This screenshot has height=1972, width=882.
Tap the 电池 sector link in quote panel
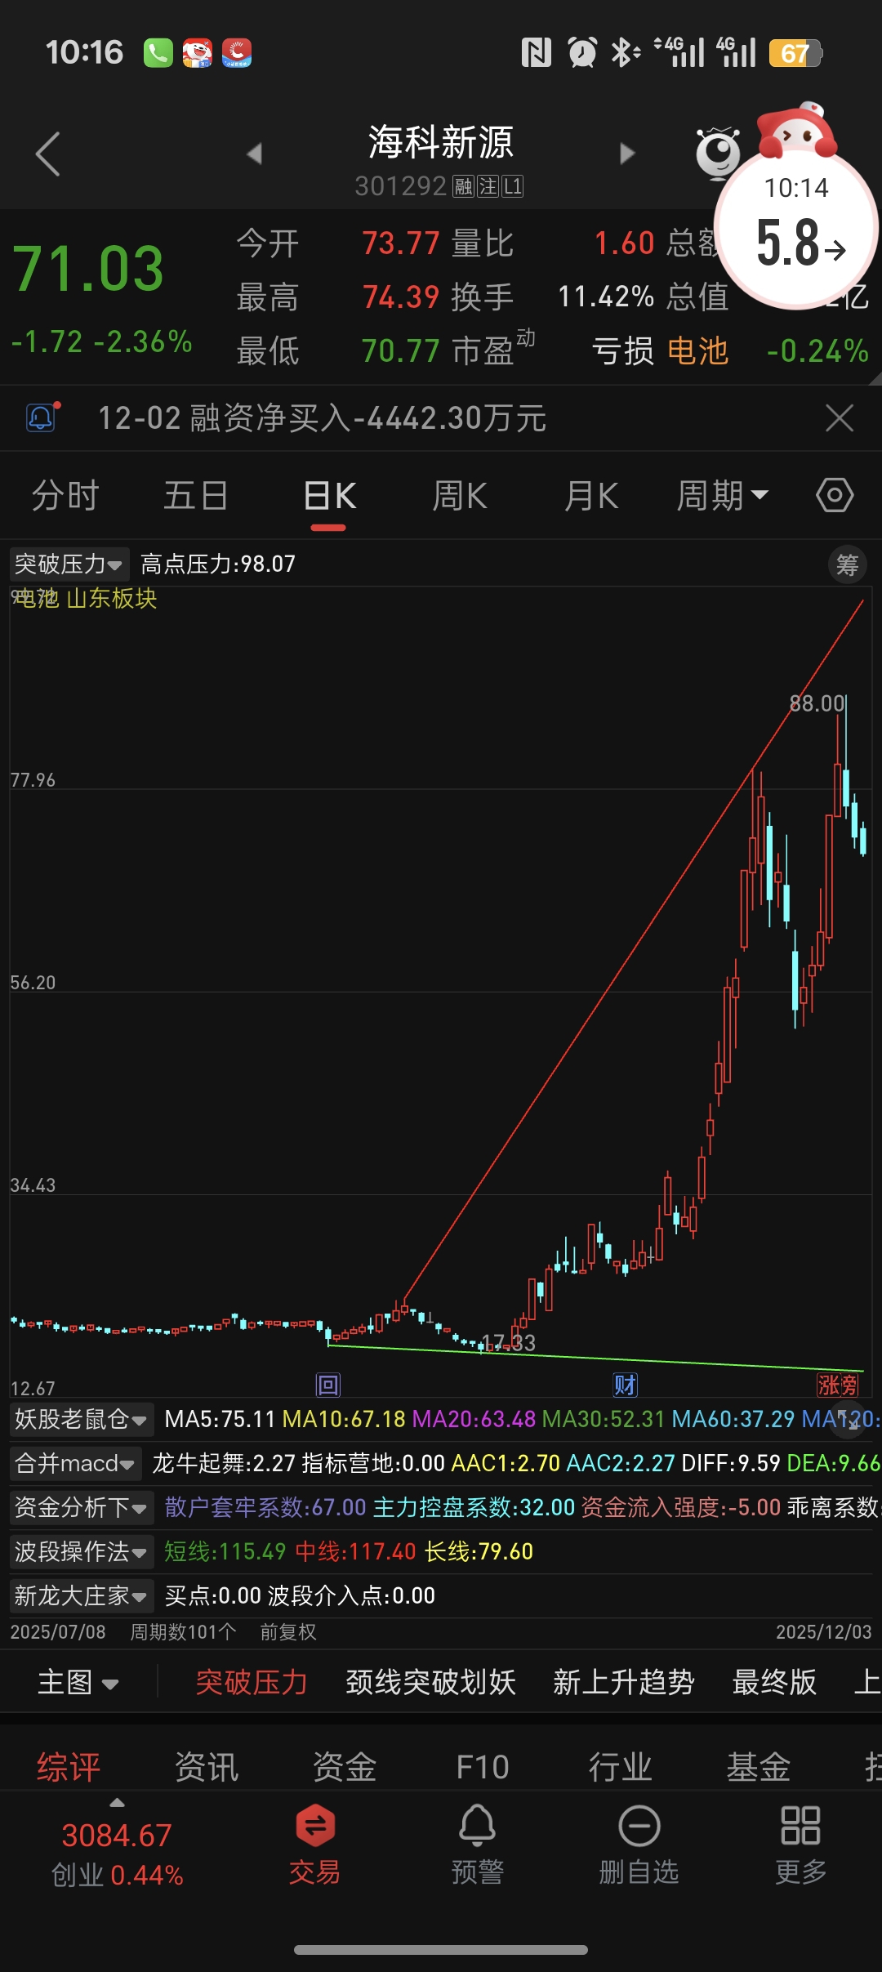point(697,351)
